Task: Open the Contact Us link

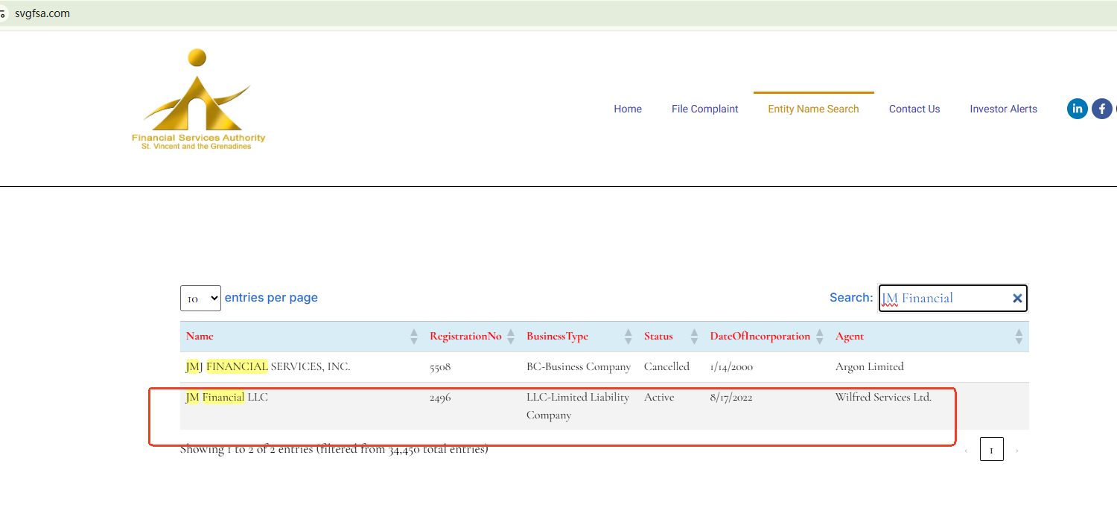Action: pos(914,109)
